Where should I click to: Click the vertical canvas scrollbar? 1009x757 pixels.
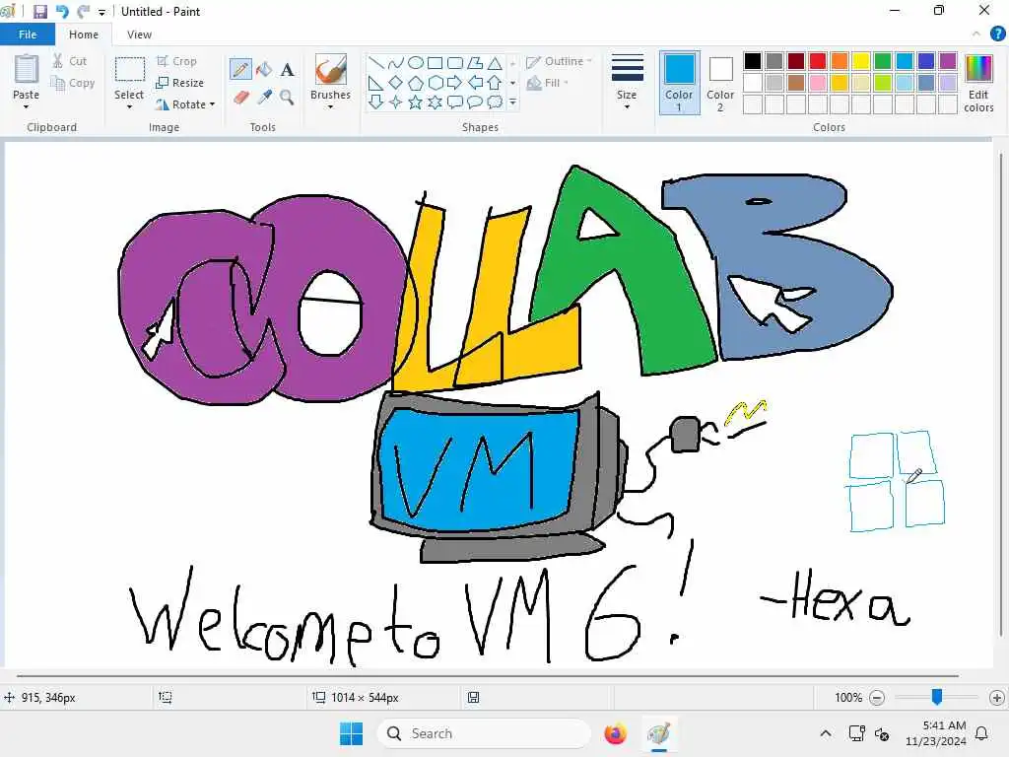coord(1001,394)
